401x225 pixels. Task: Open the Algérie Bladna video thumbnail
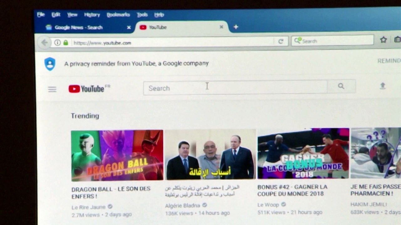210,154
